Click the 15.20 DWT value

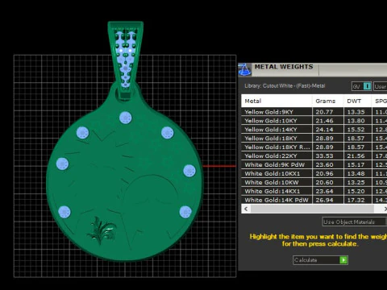(x=356, y=192)
